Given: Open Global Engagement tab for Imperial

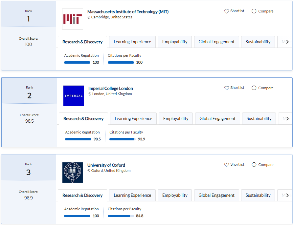Looking at the screenshot, I should click(217, 118).
